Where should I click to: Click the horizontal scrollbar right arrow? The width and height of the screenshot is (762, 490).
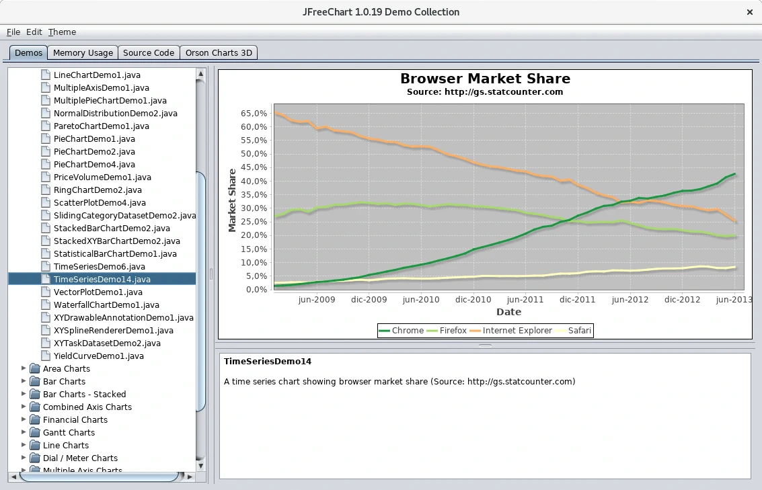190,477
